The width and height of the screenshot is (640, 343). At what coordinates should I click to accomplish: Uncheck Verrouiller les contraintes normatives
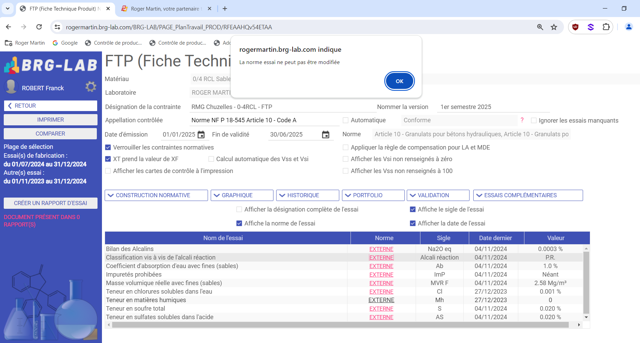coord(108,147)
